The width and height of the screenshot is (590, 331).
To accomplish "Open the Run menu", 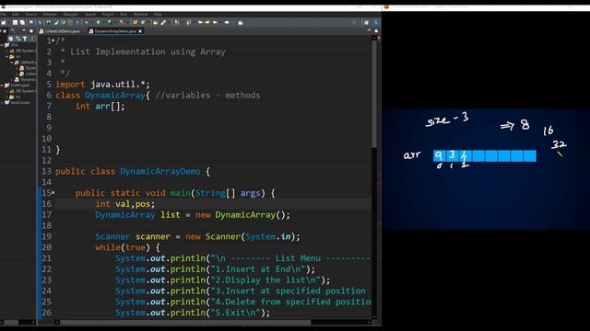I will click(x=124, y=15).
